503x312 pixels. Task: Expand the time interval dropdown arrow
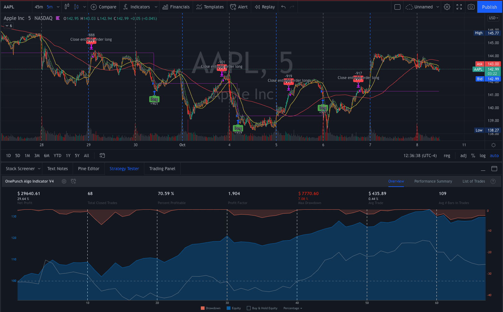pos(58,7)
